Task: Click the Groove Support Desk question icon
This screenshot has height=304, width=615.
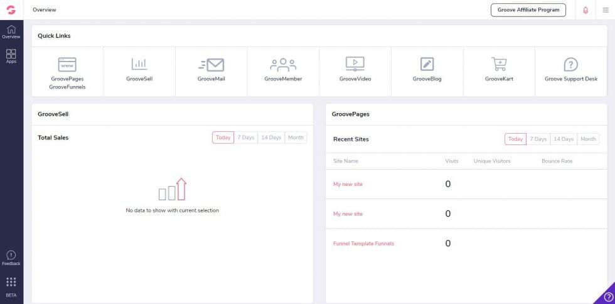Action: [571, 65]
